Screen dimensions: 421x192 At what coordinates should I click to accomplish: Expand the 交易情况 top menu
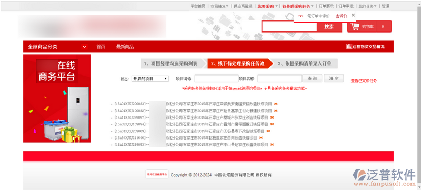tap(219, 6)
